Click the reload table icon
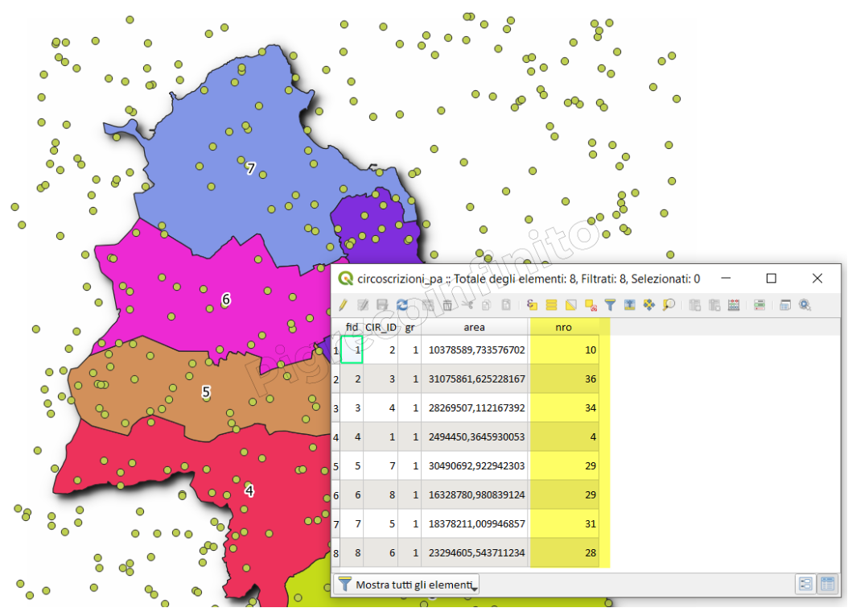 click(401, 305)
